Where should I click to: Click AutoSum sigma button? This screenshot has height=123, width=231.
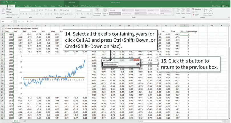196,9
